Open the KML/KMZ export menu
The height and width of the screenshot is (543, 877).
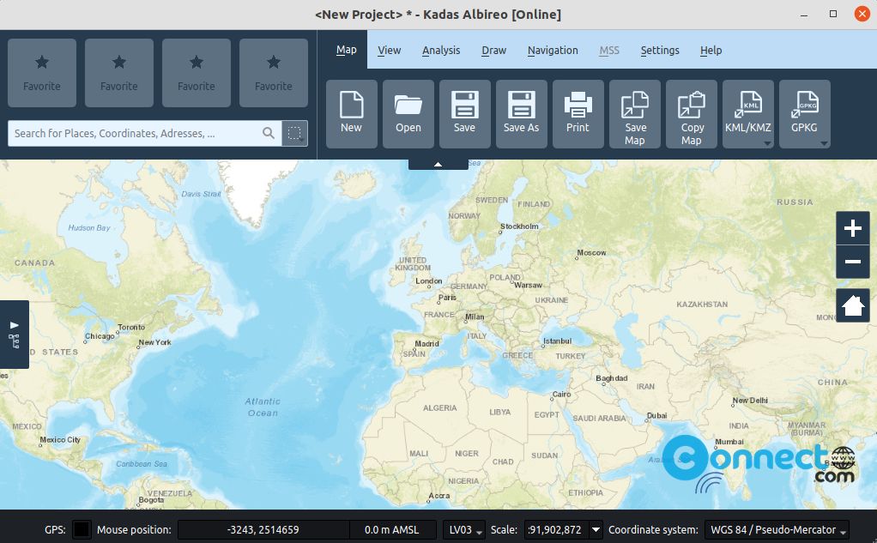click(x=748, y=114)
